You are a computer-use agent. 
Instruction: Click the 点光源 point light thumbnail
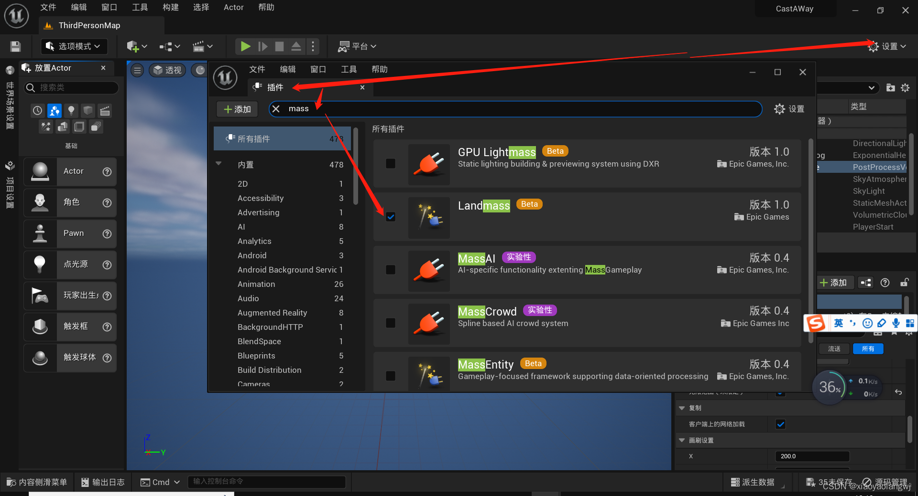click(40, 264)
